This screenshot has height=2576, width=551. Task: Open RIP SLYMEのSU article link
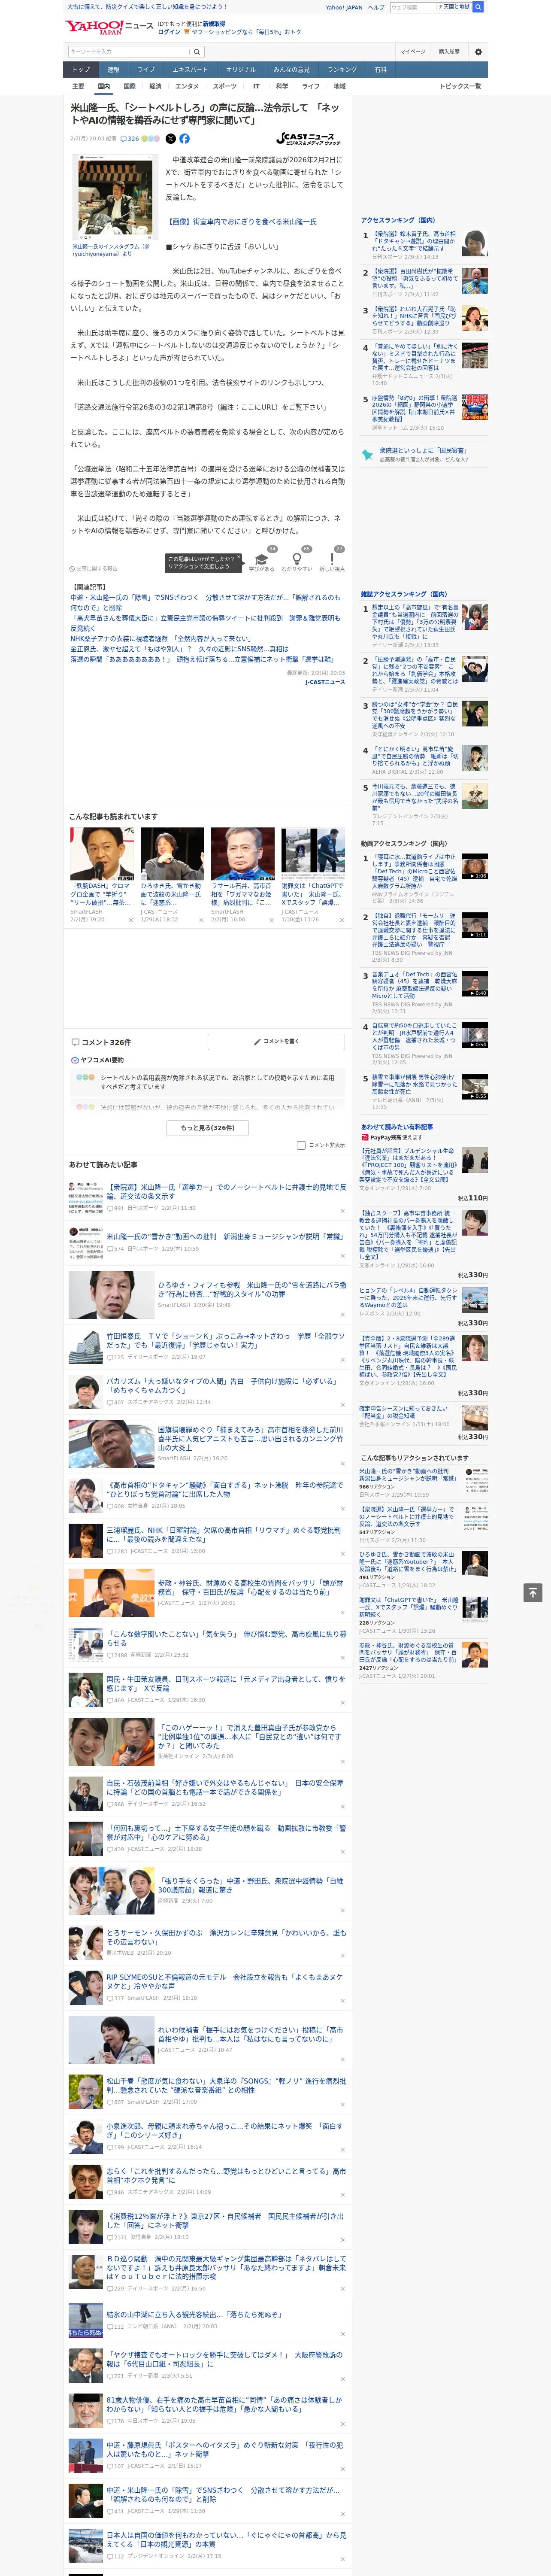tap(225, 1981)
